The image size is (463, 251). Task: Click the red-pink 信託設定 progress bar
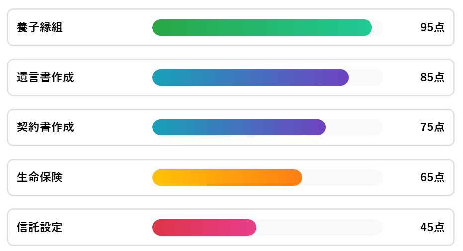point(204,227)
